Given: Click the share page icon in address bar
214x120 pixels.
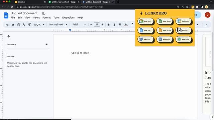Looking at the screenshot, I should point(183,7).
